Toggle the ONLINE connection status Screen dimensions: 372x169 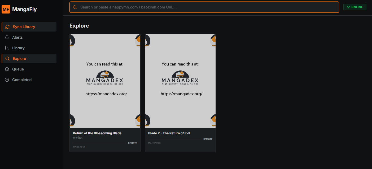click(x=355, y=7)
